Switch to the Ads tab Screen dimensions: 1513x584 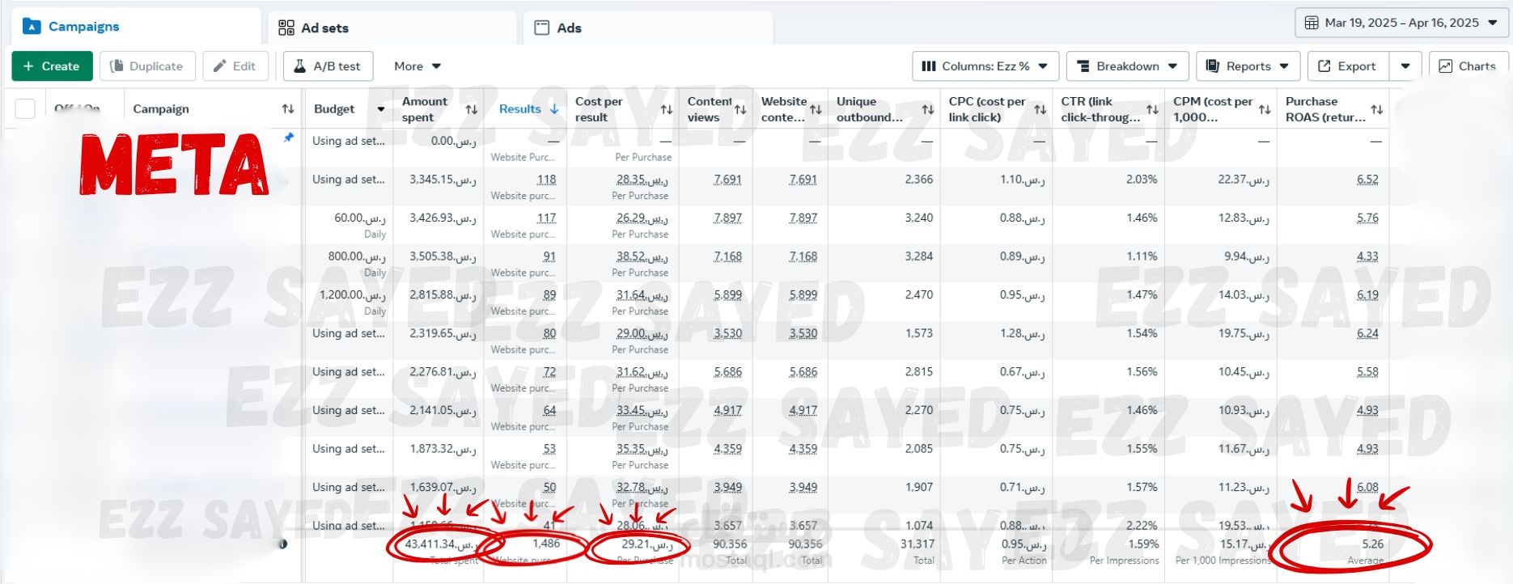coord(648,28)
